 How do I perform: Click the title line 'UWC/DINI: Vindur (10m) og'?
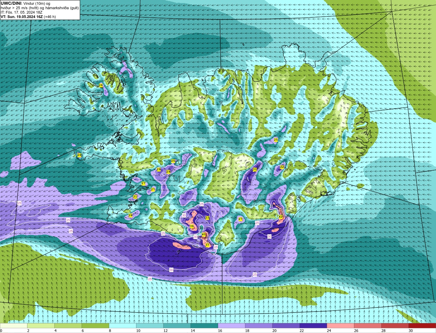[26, 3]
